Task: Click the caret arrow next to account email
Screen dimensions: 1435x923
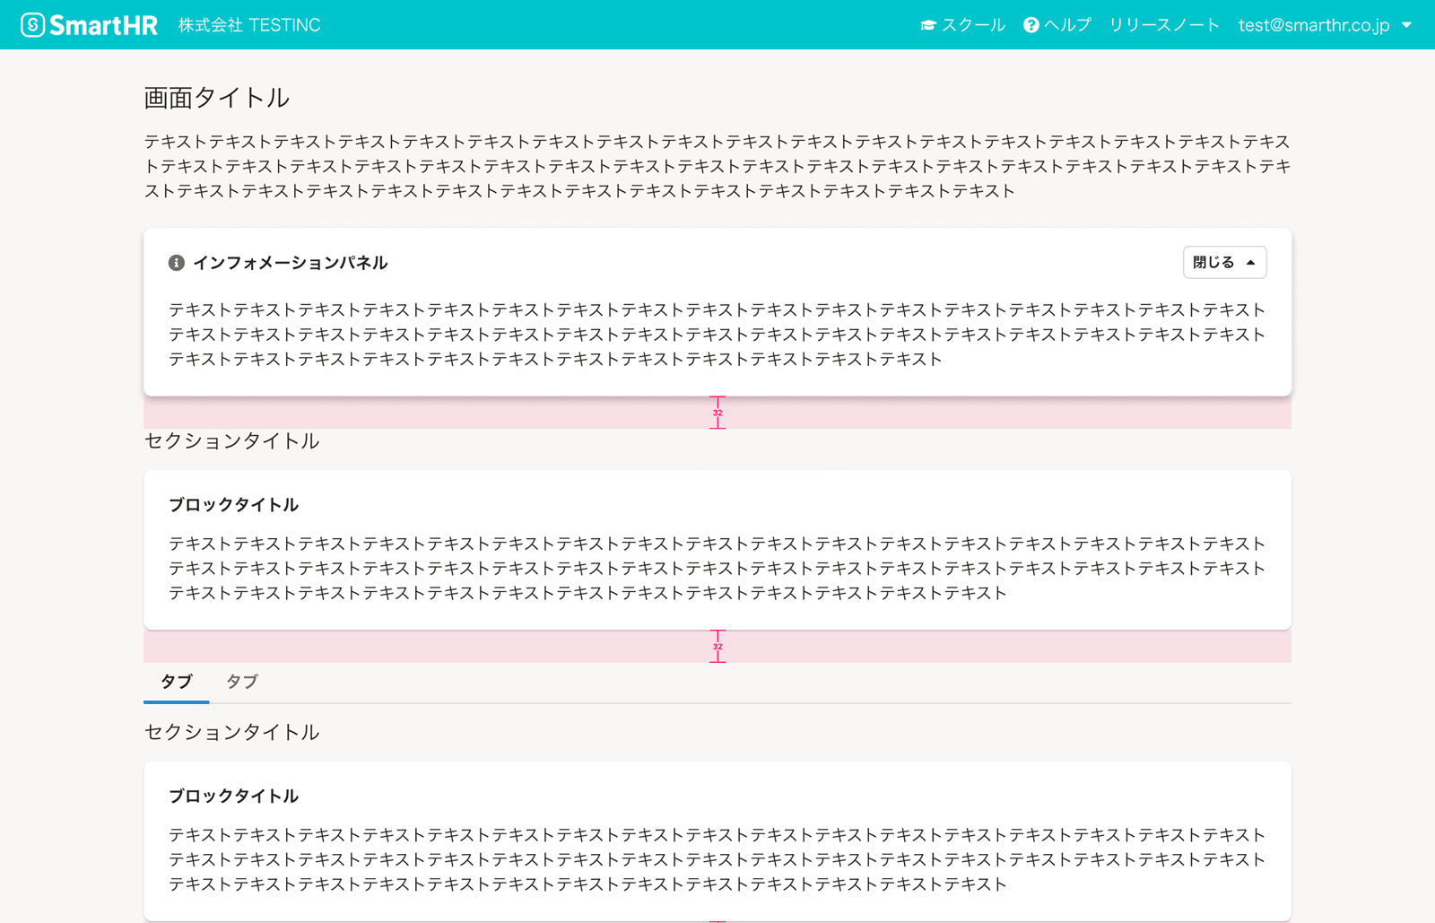Action: coord(1406,25)
